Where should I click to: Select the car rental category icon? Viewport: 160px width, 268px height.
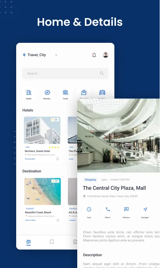[x=102, y=92]
